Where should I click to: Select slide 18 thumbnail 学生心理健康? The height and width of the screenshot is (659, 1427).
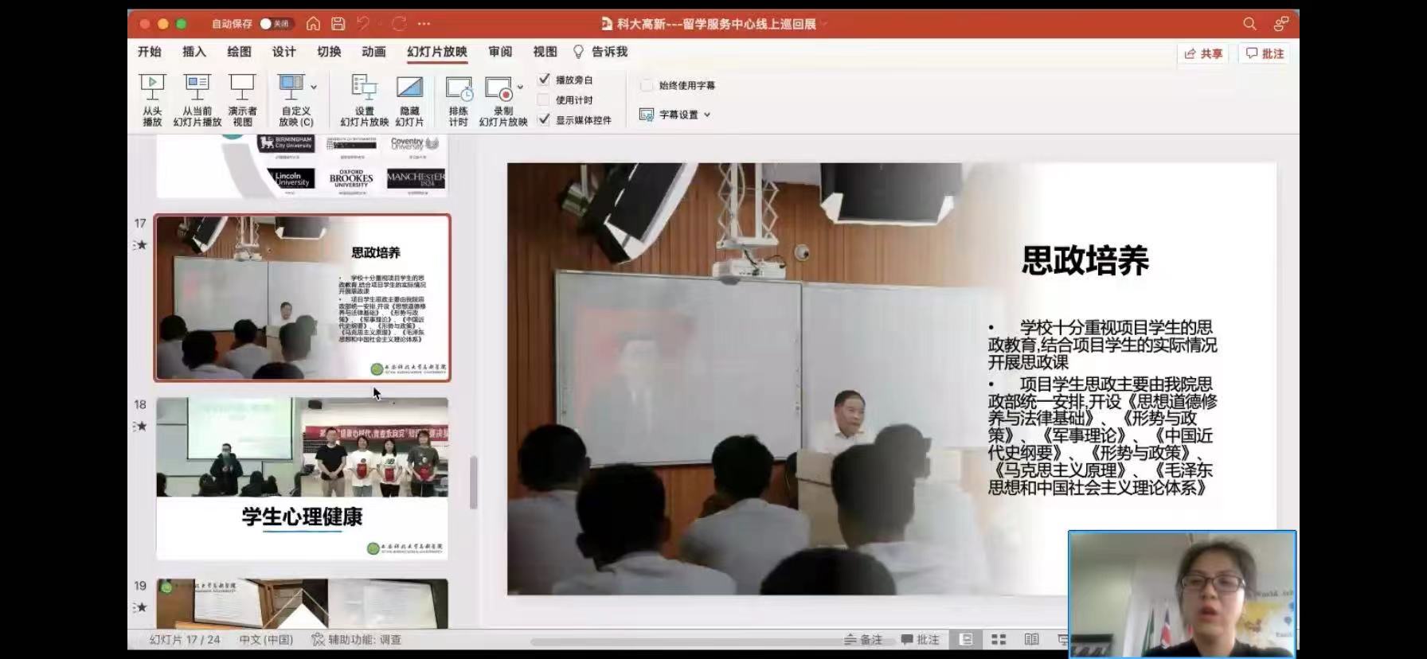[302, 478]
